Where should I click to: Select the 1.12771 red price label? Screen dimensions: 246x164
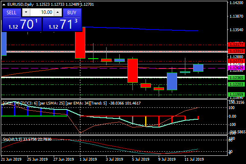(x=237, y=61)
